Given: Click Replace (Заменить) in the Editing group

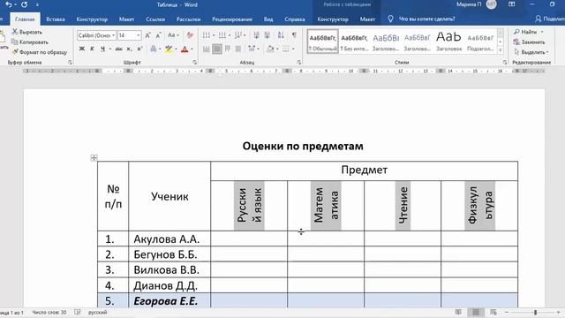Looking at the screenshot, I should (529, 42).
